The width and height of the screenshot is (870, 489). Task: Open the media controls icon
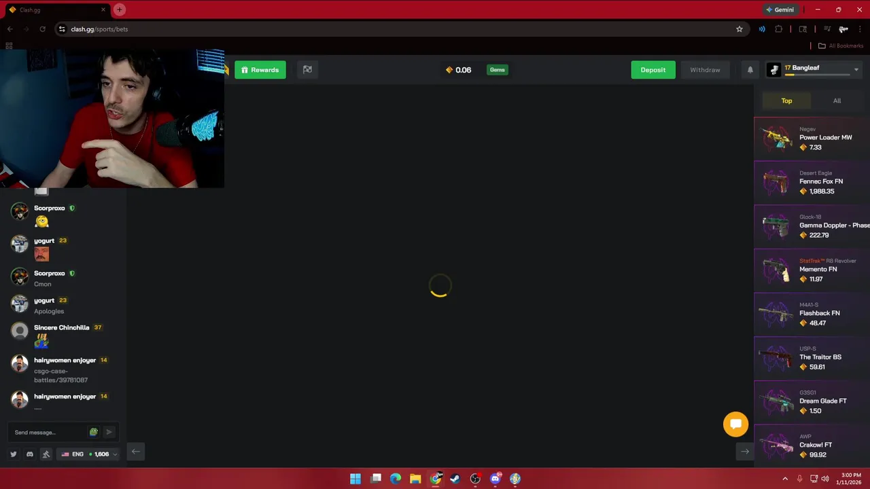pos(827,29)
